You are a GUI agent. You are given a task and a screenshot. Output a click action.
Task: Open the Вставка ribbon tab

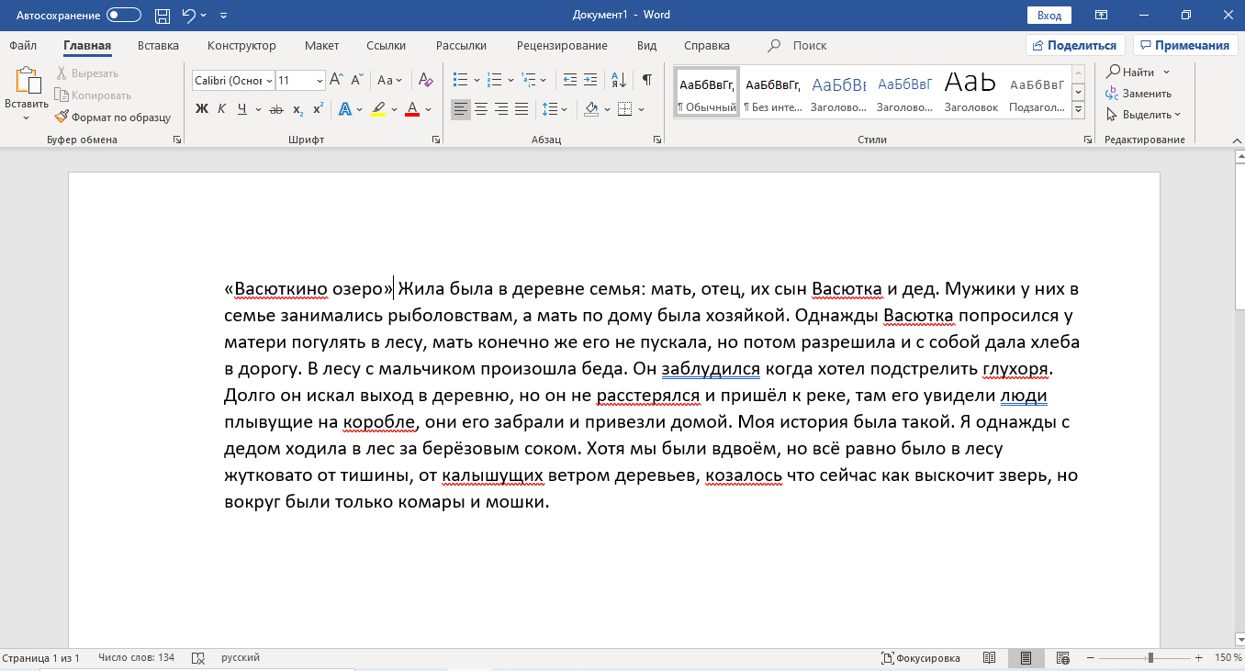pos(158,46)
